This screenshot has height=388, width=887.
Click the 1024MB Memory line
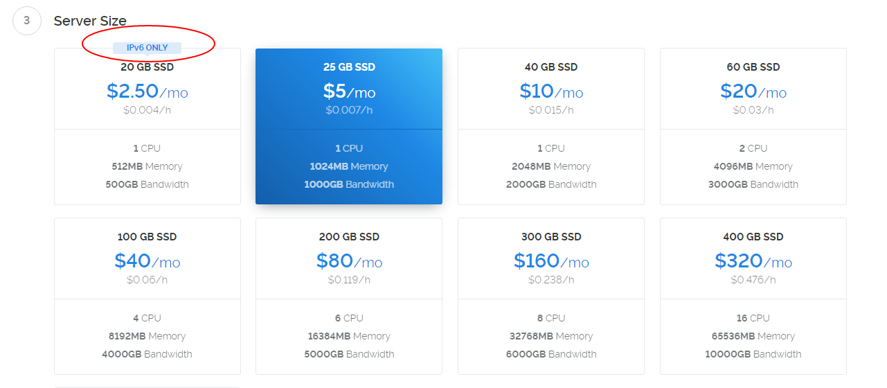pos(349,166)
